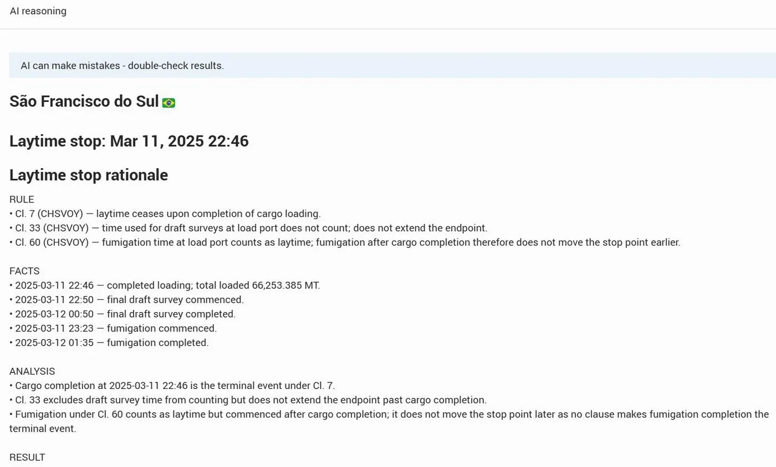Click the 'terminal event under Cl. 7' analysis line

(172, 386)
